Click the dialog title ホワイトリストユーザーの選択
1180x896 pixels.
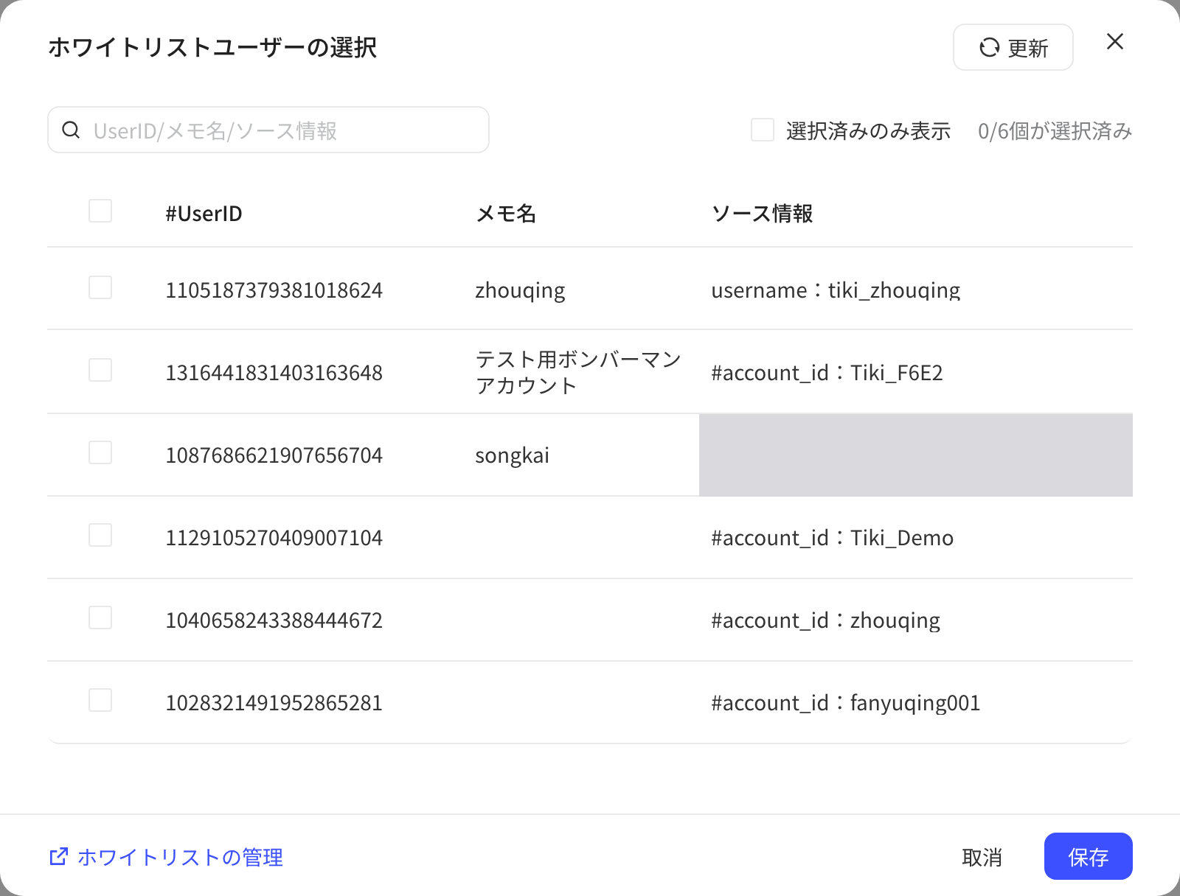coord(212,47)
